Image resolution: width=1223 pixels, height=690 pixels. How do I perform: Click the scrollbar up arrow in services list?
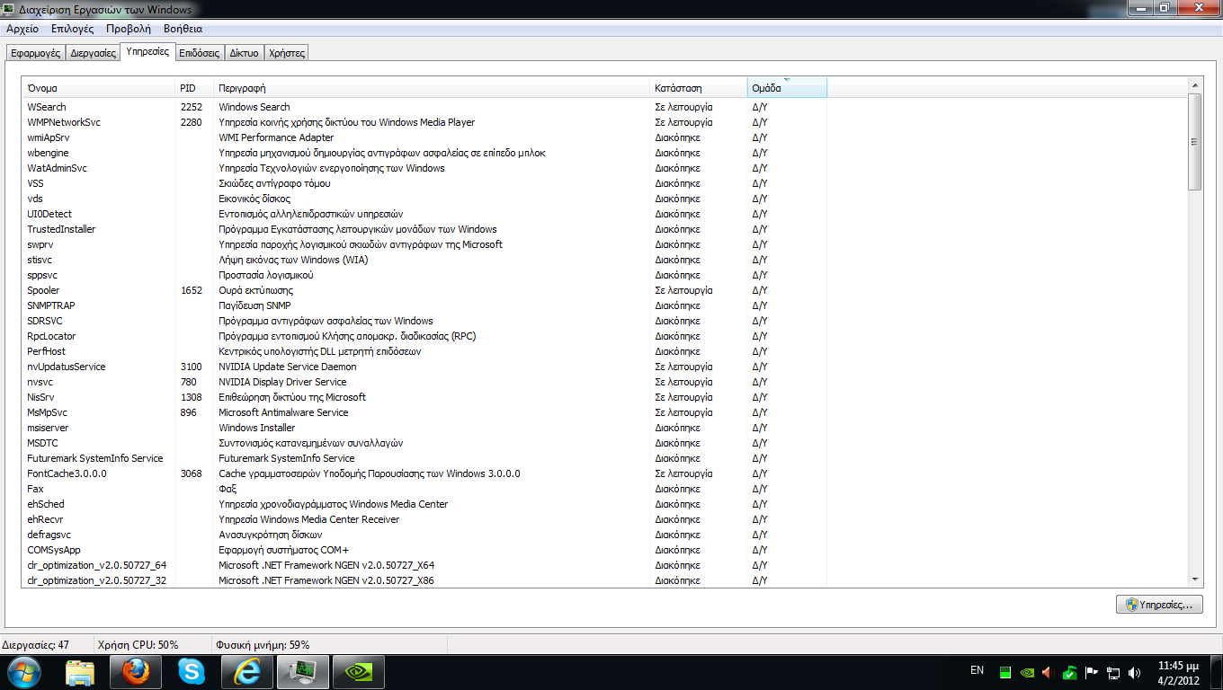1195,85
